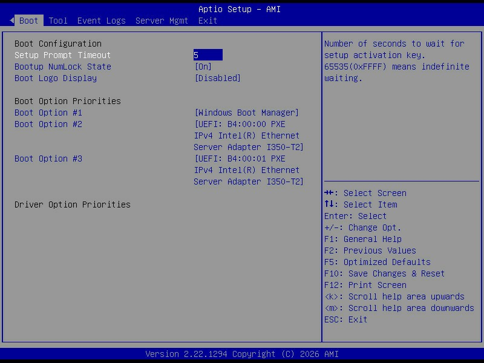Click 'F5: Optimized Defaults' hint
This screenshot has width=484, height=363.
[378, 262]
